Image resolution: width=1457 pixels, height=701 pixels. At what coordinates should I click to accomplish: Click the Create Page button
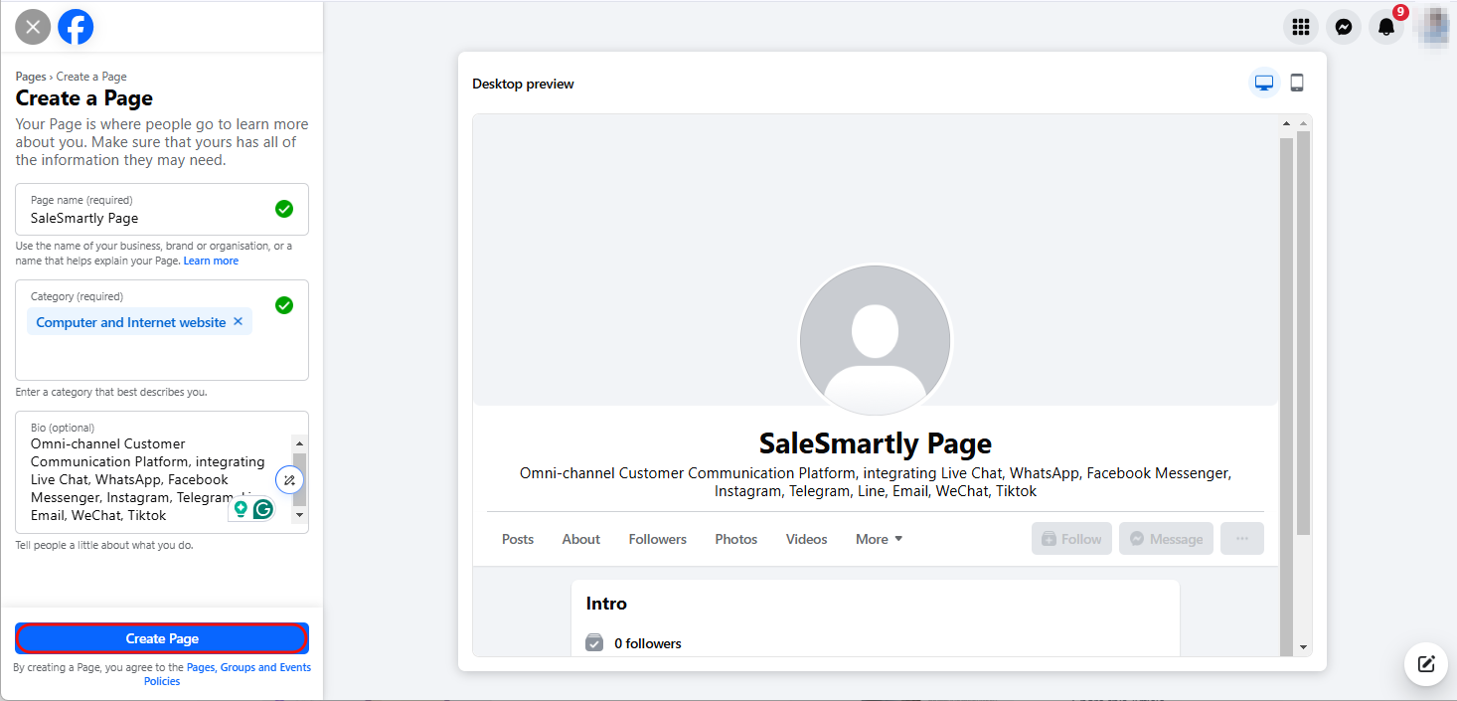tap(161, 637)
